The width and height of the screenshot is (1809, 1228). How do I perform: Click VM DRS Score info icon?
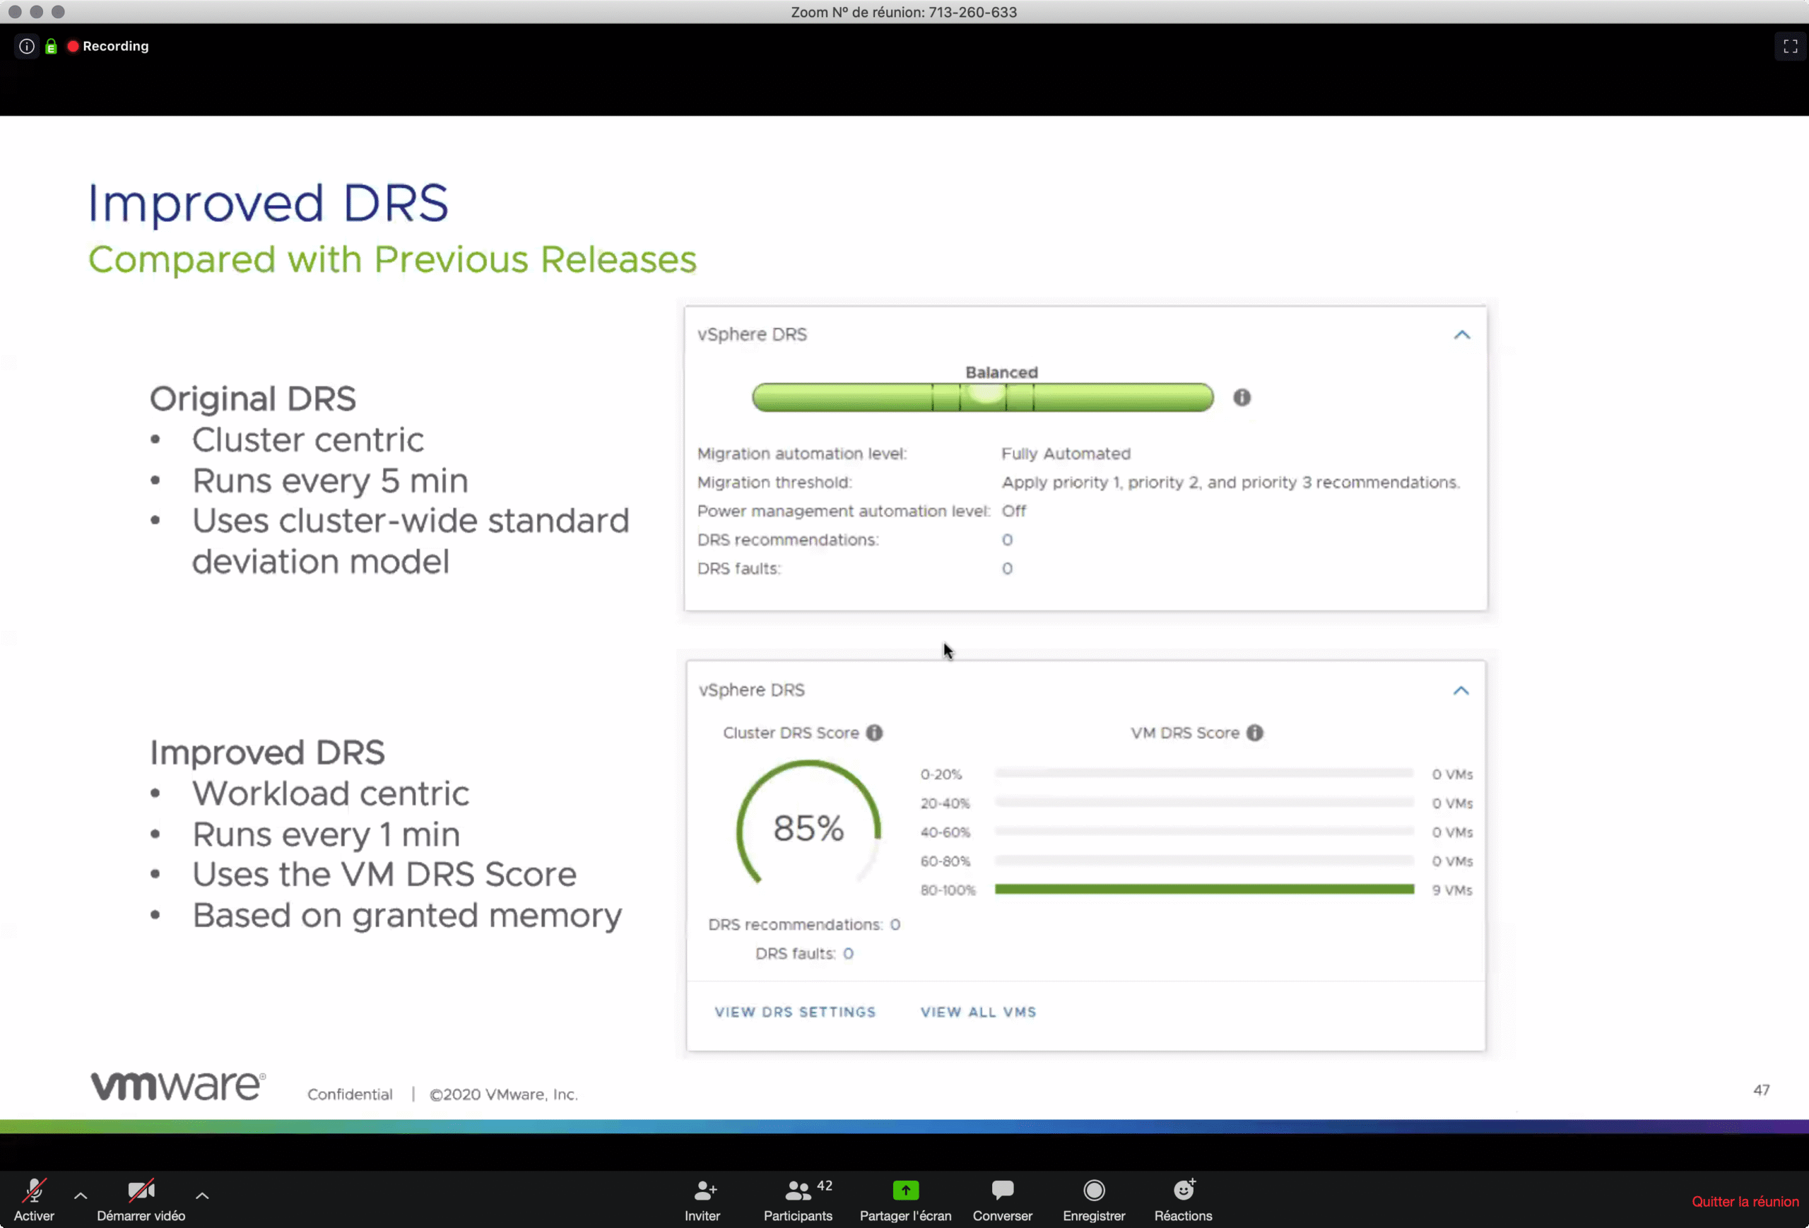coord(1255,733)
